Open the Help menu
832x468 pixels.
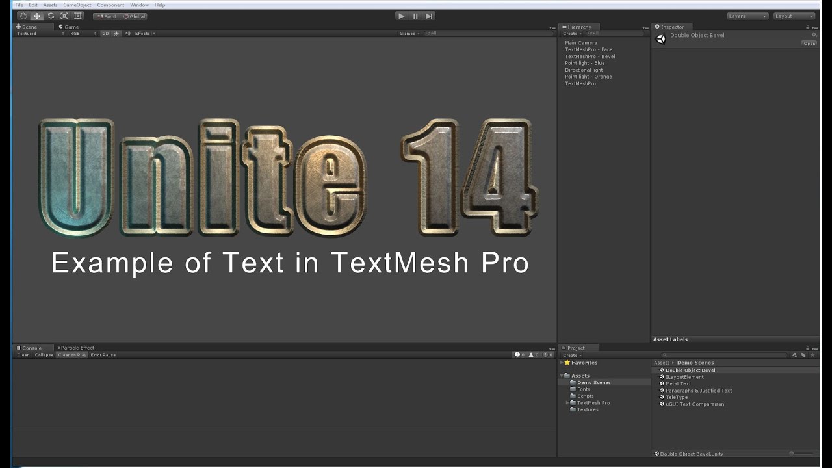tap(160, 5)
